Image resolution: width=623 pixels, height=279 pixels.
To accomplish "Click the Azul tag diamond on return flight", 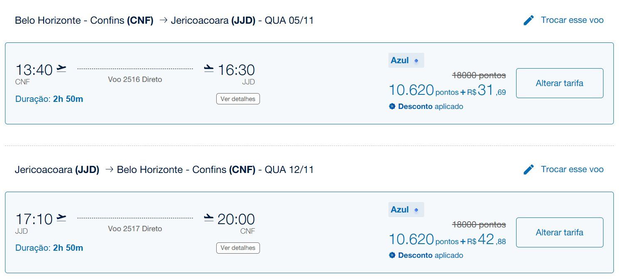I will (416, 210).
